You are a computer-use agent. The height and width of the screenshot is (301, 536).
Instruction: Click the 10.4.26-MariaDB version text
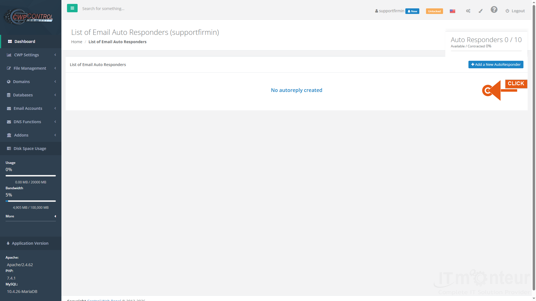point(22,292)
